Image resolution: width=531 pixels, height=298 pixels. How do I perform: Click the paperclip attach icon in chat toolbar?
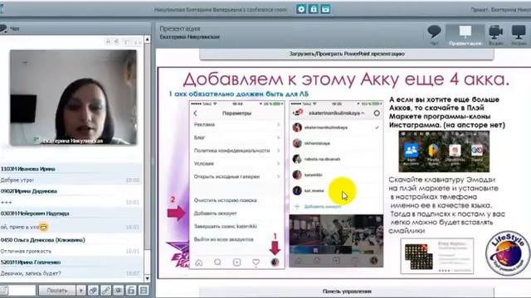(93, 291)
